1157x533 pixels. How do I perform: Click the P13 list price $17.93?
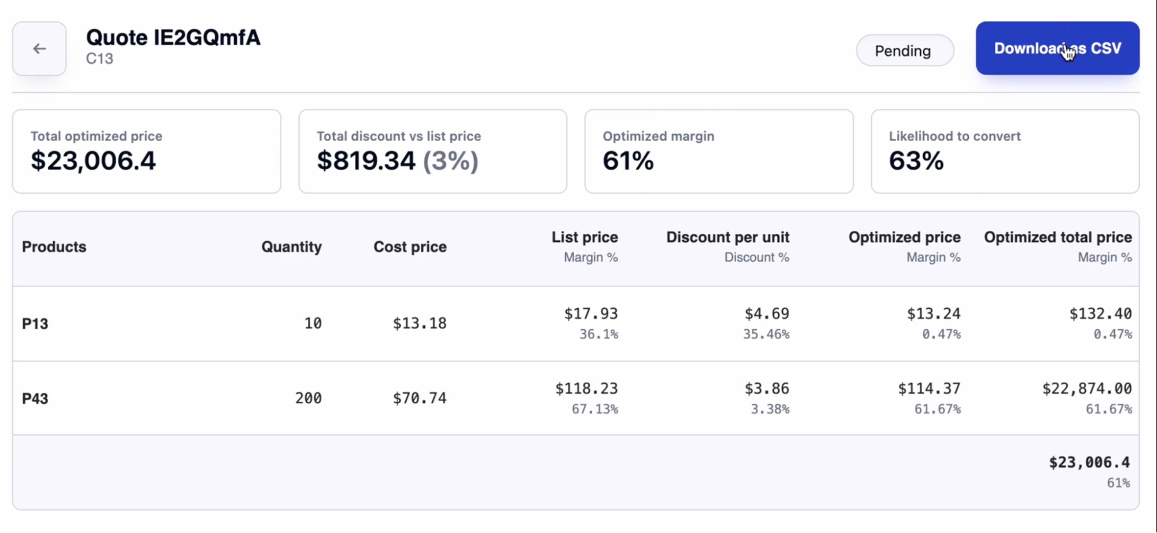(590, 314)
